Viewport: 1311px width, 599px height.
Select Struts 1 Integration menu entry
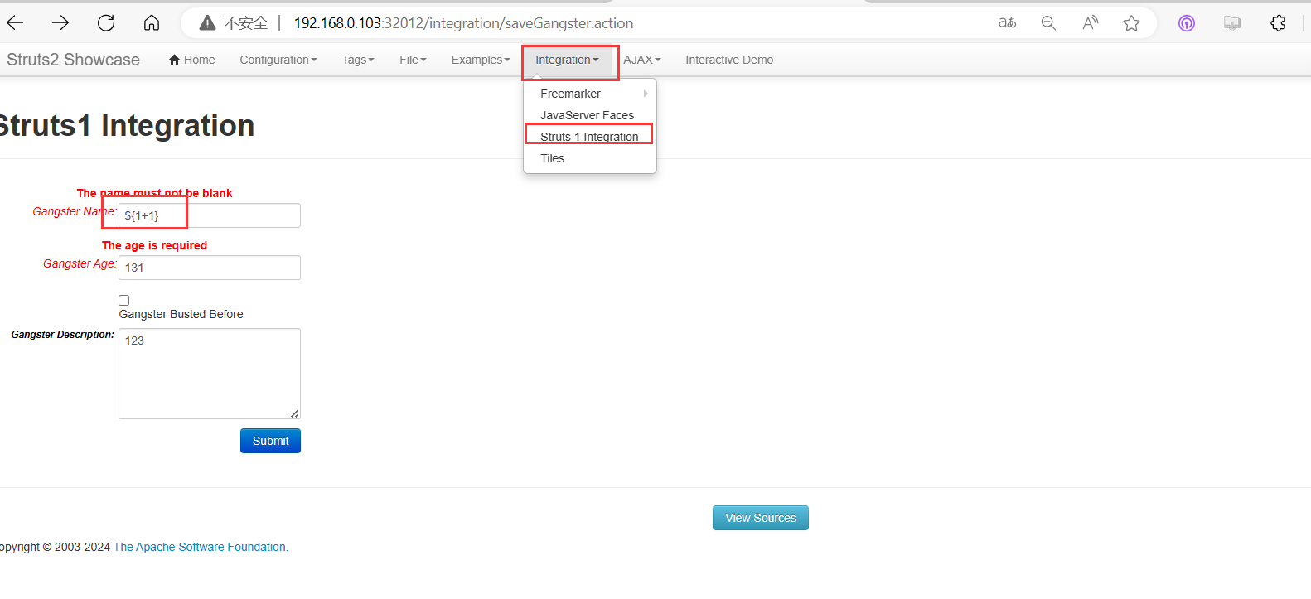point(590,137)
